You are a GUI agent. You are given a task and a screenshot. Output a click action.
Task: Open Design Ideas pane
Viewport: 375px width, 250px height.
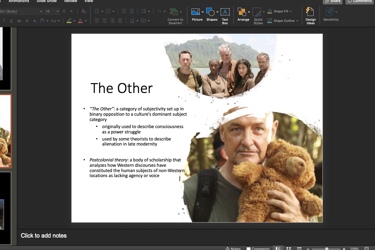(x=310, y=16)
